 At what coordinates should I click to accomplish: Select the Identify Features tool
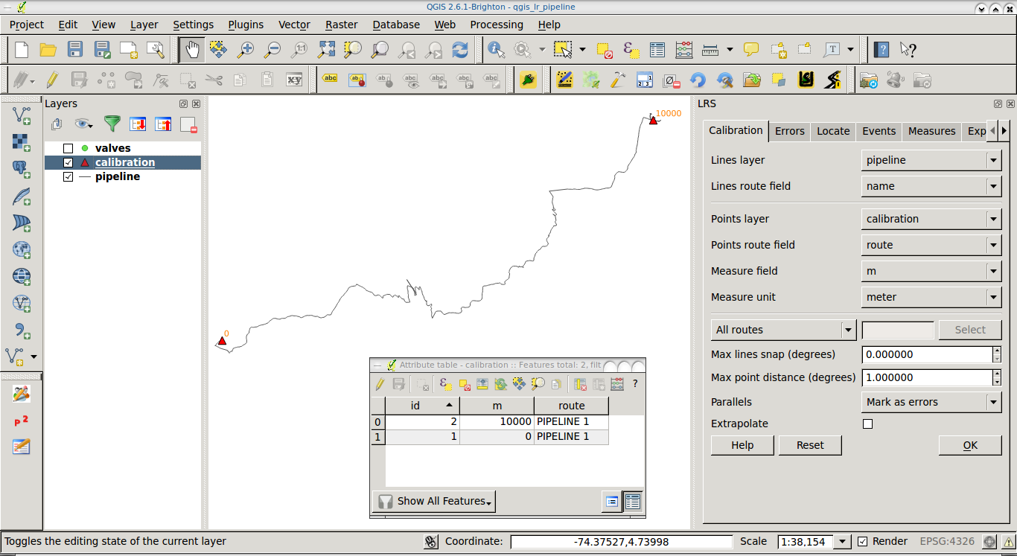pos(496,50)
